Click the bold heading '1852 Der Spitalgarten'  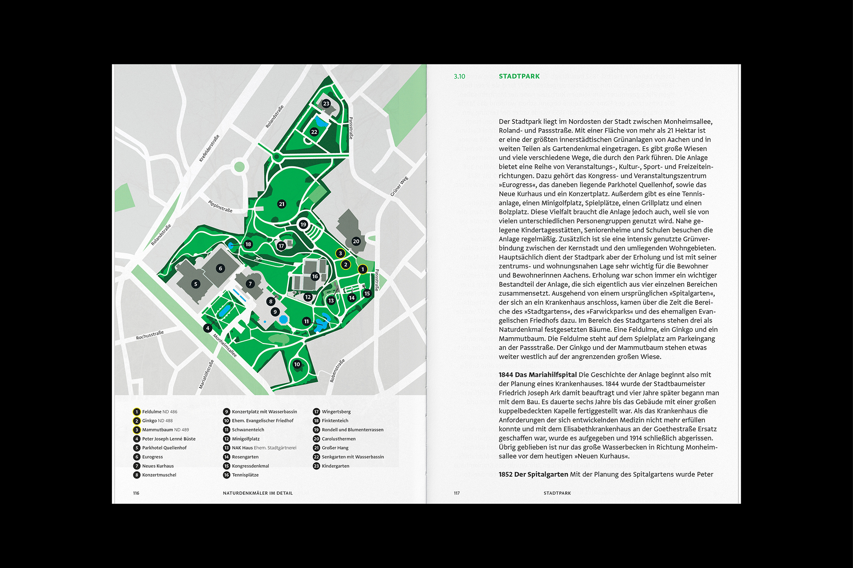(x=533, y=474)
